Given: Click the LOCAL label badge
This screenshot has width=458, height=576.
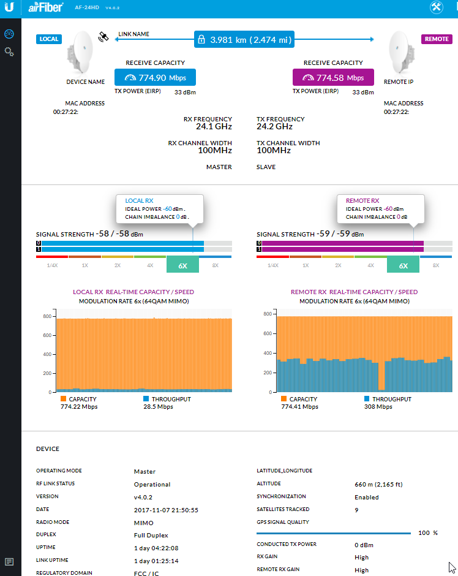Looking at the screenshot, I should 49,39.
